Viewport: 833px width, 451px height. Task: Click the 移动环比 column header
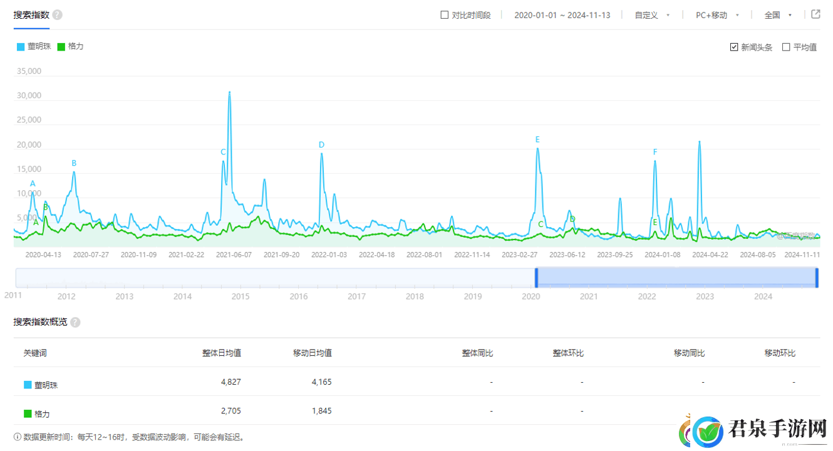780,353
